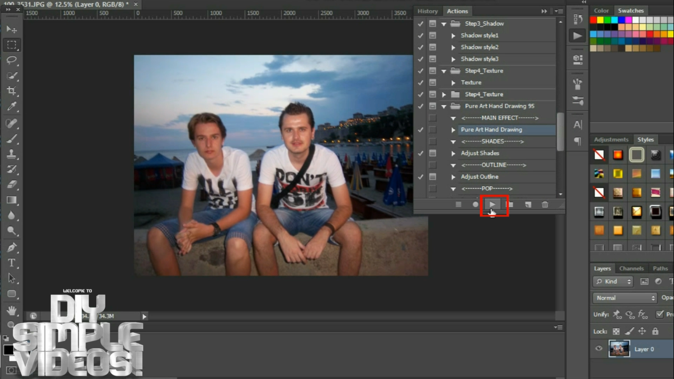Select the Horizontal Type tool
Viewport: 674px width, 379px height.
click(11, 263)
